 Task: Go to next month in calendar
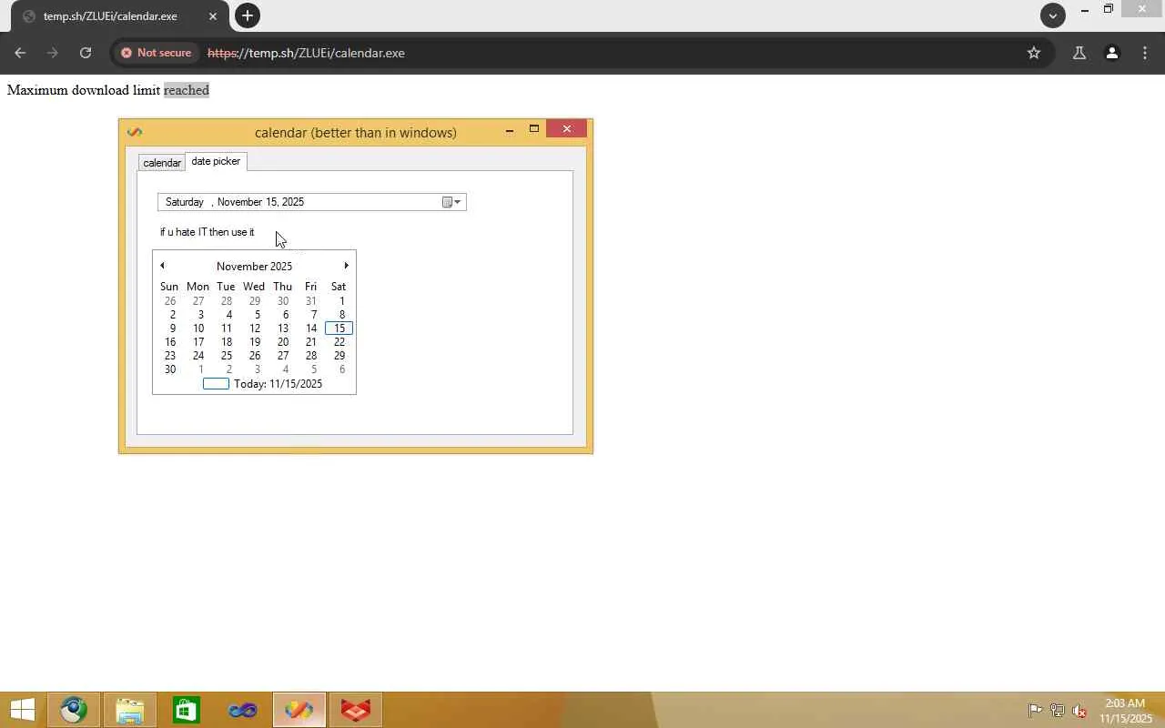(346, 266)
